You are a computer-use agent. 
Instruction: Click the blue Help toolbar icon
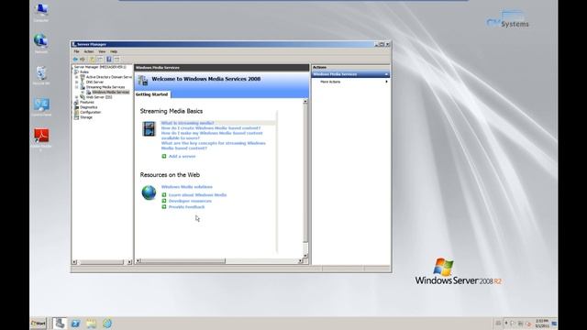pyautogui.click(x=109, y=59)
